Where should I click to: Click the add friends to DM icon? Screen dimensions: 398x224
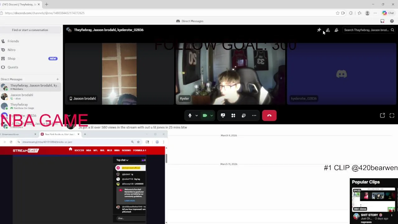[328, 30]
